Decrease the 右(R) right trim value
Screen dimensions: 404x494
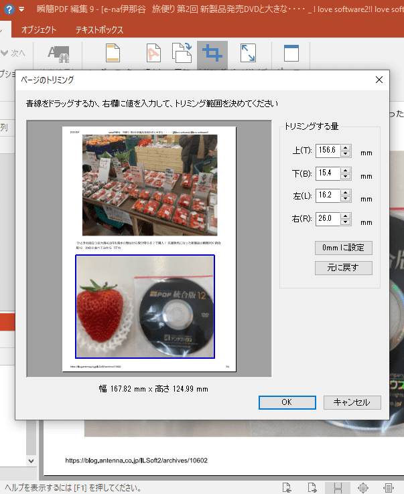[x=346, y=222]
